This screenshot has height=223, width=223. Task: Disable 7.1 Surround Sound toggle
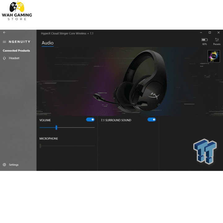[151, 120]
